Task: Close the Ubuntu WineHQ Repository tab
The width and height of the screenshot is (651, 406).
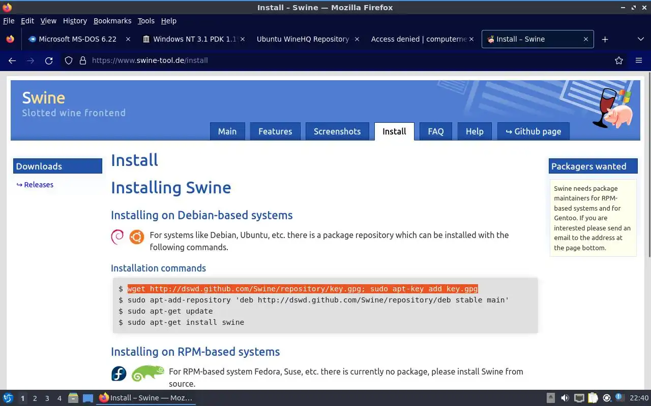Action: coord(357,39)
